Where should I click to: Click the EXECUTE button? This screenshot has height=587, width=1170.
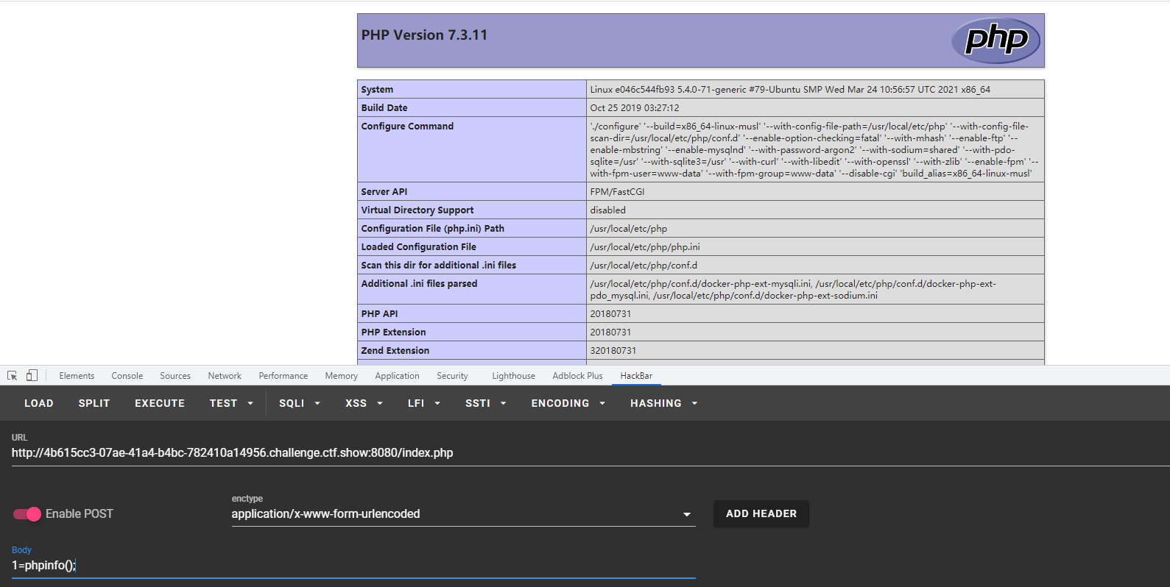click(160, 403)
